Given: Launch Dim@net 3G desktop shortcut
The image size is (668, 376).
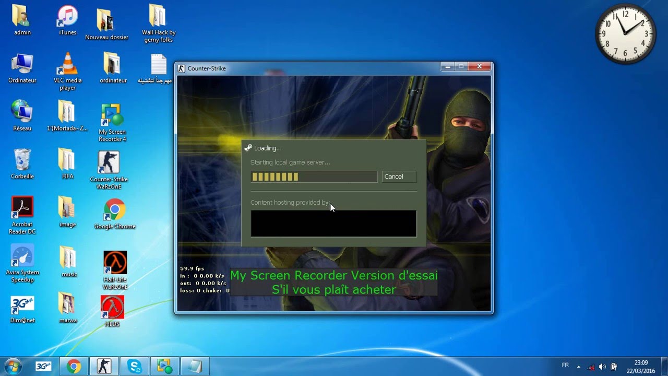Looking at the screenshot, I should pos(22,309).
